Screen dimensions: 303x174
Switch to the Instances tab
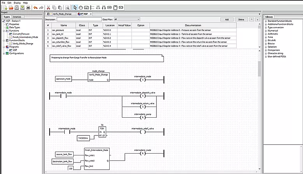pos(17,17)
